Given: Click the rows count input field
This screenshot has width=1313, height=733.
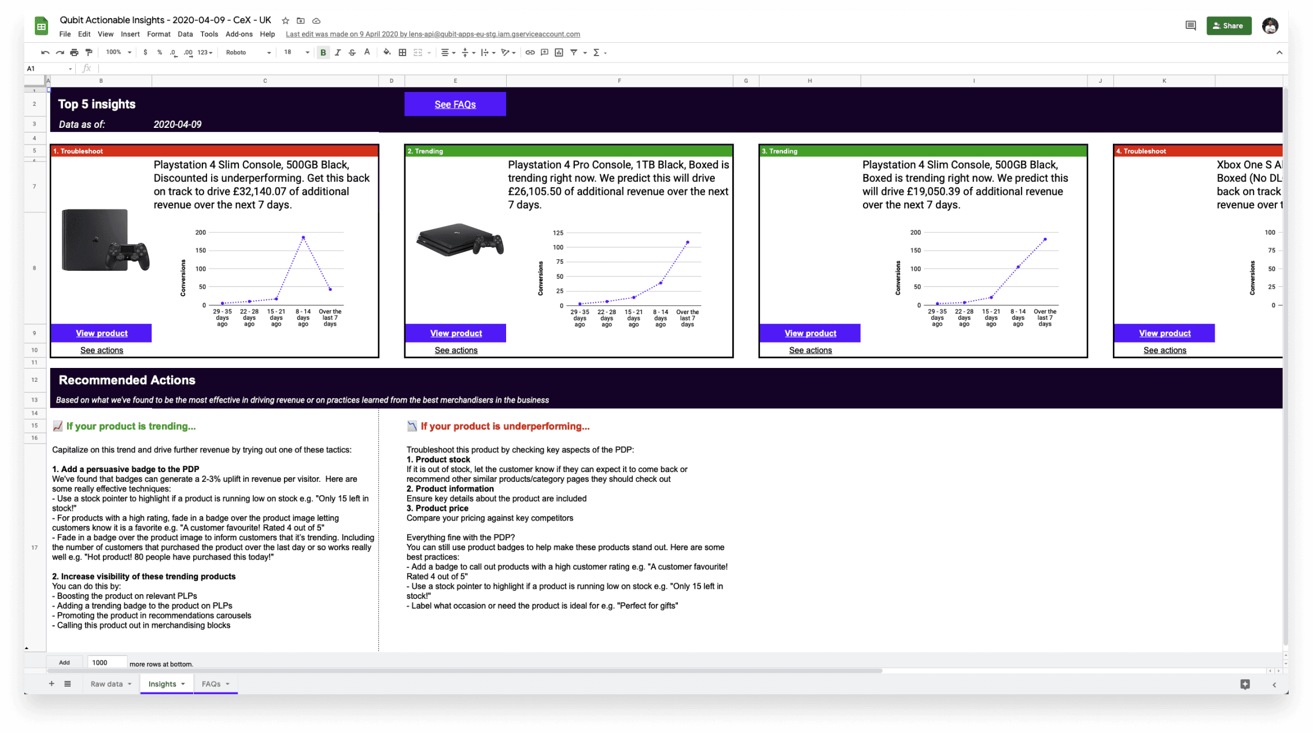Looking at the screenshot, I should tap(107, 662).
